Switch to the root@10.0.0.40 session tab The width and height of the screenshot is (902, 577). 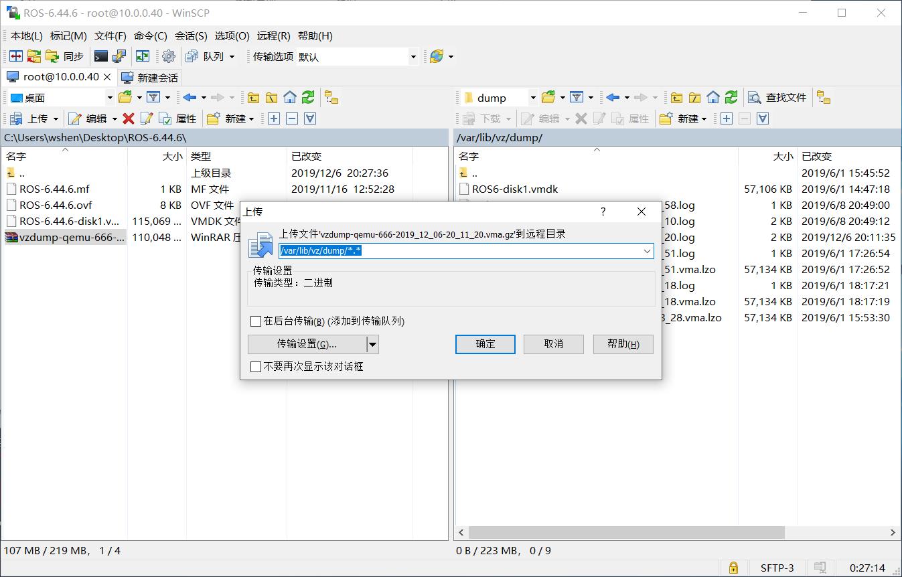[57, 76]
